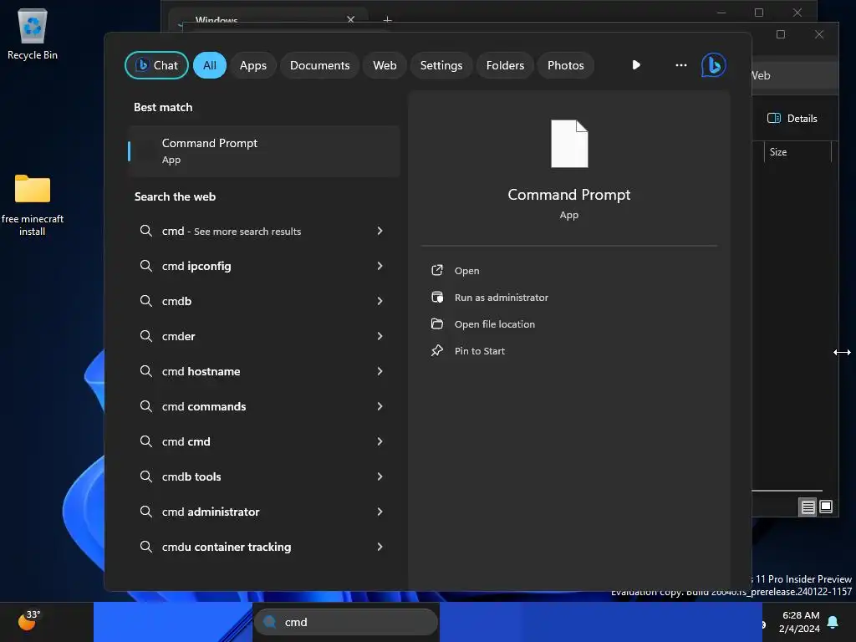Click the 'cmd cmd' web suggestion
Screen dimensions: 856x642
click(264, 441)
